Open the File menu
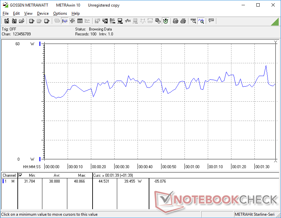 click(6, 13)
